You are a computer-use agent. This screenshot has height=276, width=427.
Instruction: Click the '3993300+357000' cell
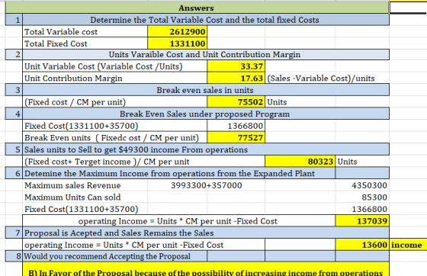pos(206,185)
